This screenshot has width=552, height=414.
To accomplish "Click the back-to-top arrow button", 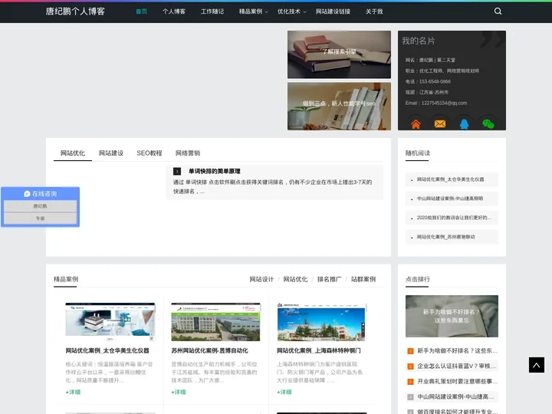I will pos(537,365).
